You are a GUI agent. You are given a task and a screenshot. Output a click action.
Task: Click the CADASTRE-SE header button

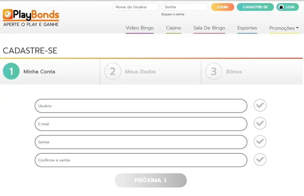coord(255,7)
